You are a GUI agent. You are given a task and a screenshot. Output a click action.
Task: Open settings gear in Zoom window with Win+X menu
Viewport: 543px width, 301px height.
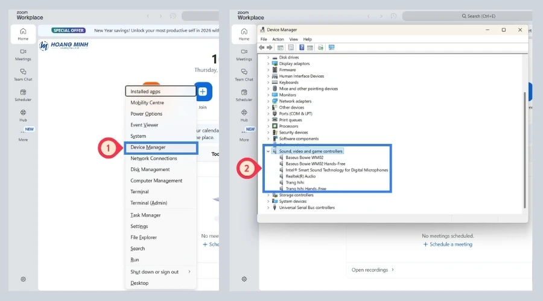pyautogui.click(x=23, y=279)
